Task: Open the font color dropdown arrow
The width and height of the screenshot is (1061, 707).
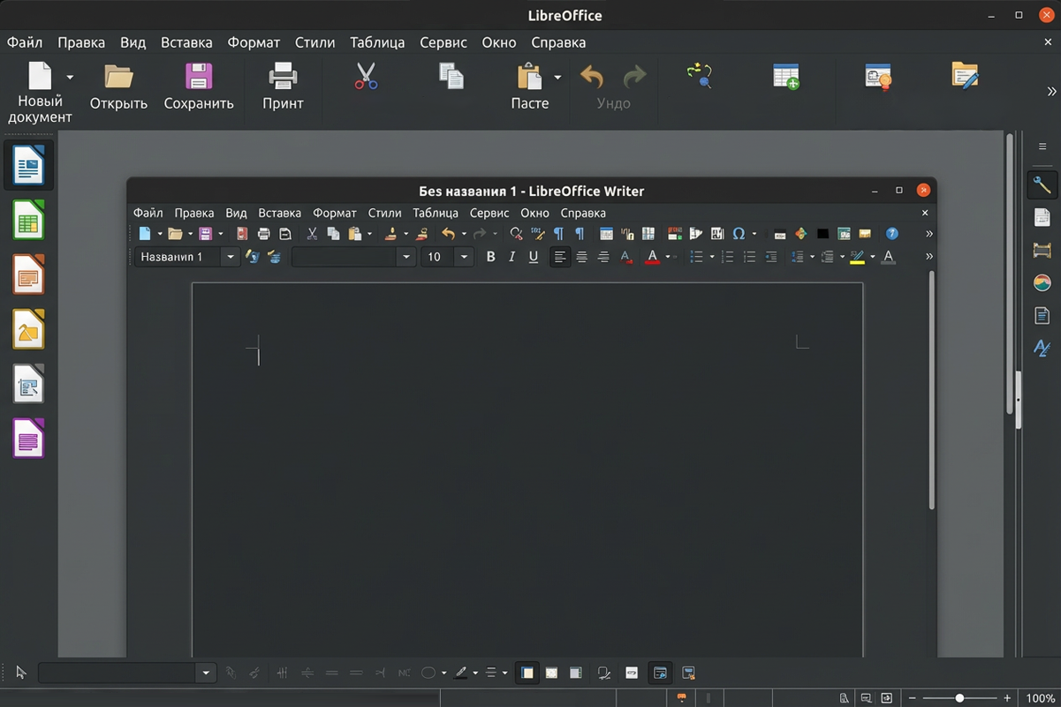Action: tap(667, 257)
